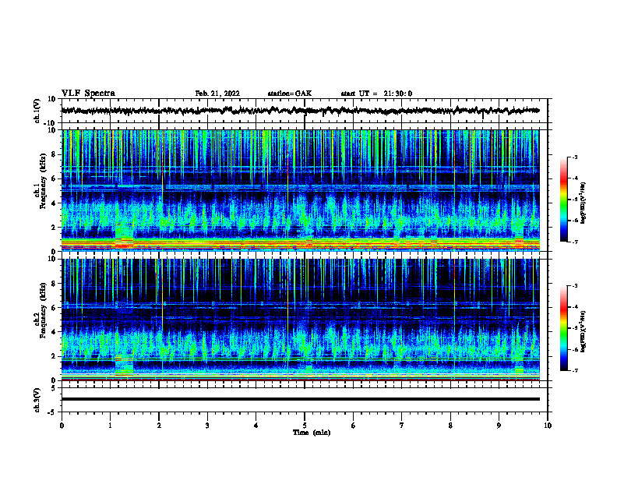Click the "8" kHz tick on ch.1 frequency axis
Image resolution: width=617 pixels, height=477 pixels.
pos(54,154)
